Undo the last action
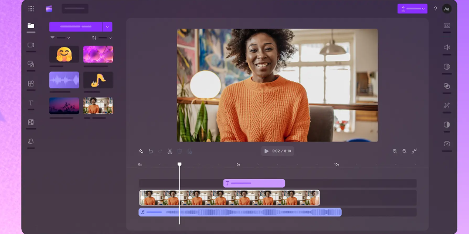Screen dimensions: 469x234 [x=151, y=152]
